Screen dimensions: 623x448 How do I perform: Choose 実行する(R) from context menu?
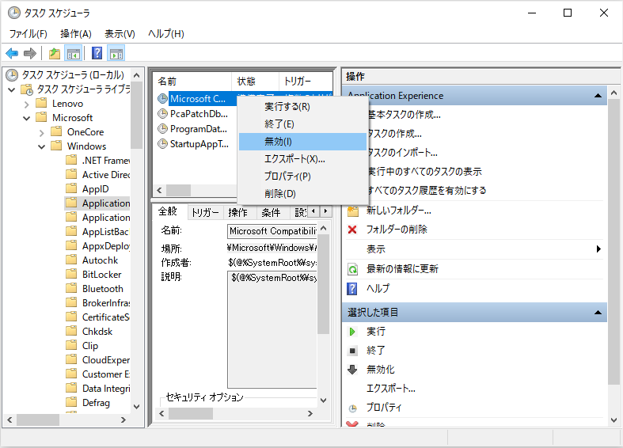pos(302,106)
